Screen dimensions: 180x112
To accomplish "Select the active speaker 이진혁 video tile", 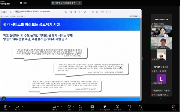I will (161, 43).
